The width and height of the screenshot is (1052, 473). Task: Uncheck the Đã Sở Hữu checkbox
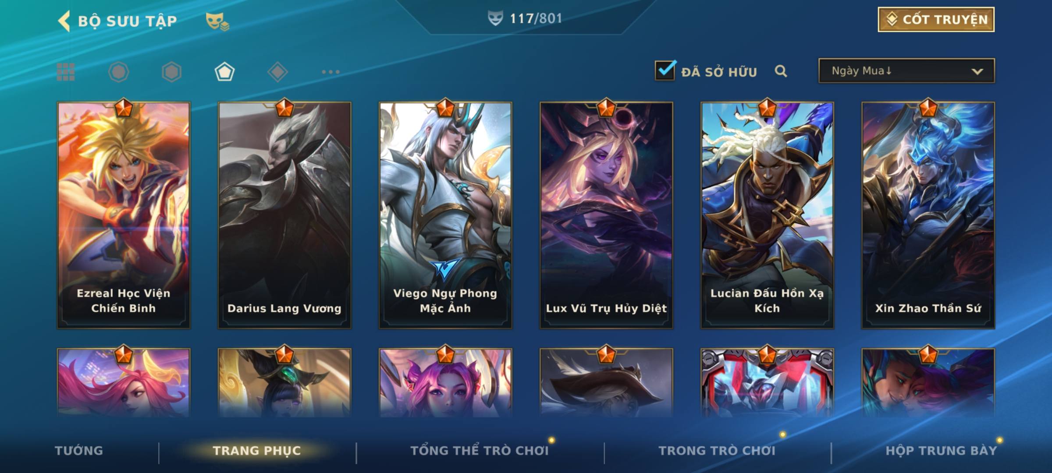pos(665,70)
